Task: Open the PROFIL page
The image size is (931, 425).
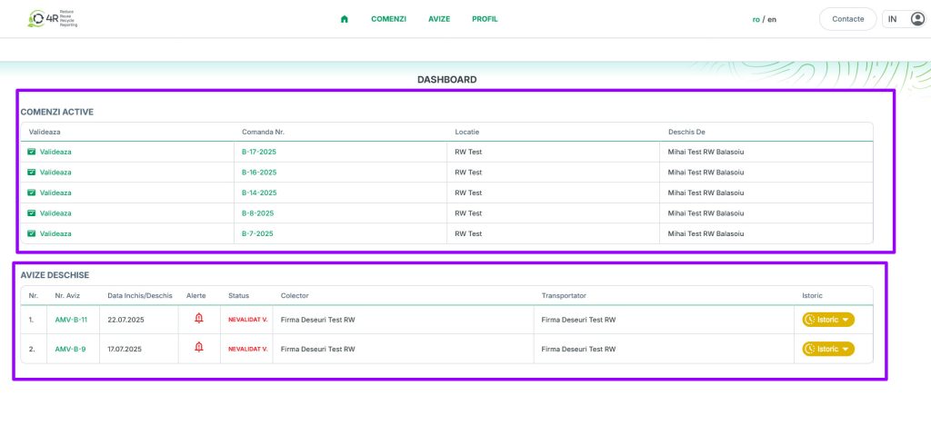Action: pos(485,19)
